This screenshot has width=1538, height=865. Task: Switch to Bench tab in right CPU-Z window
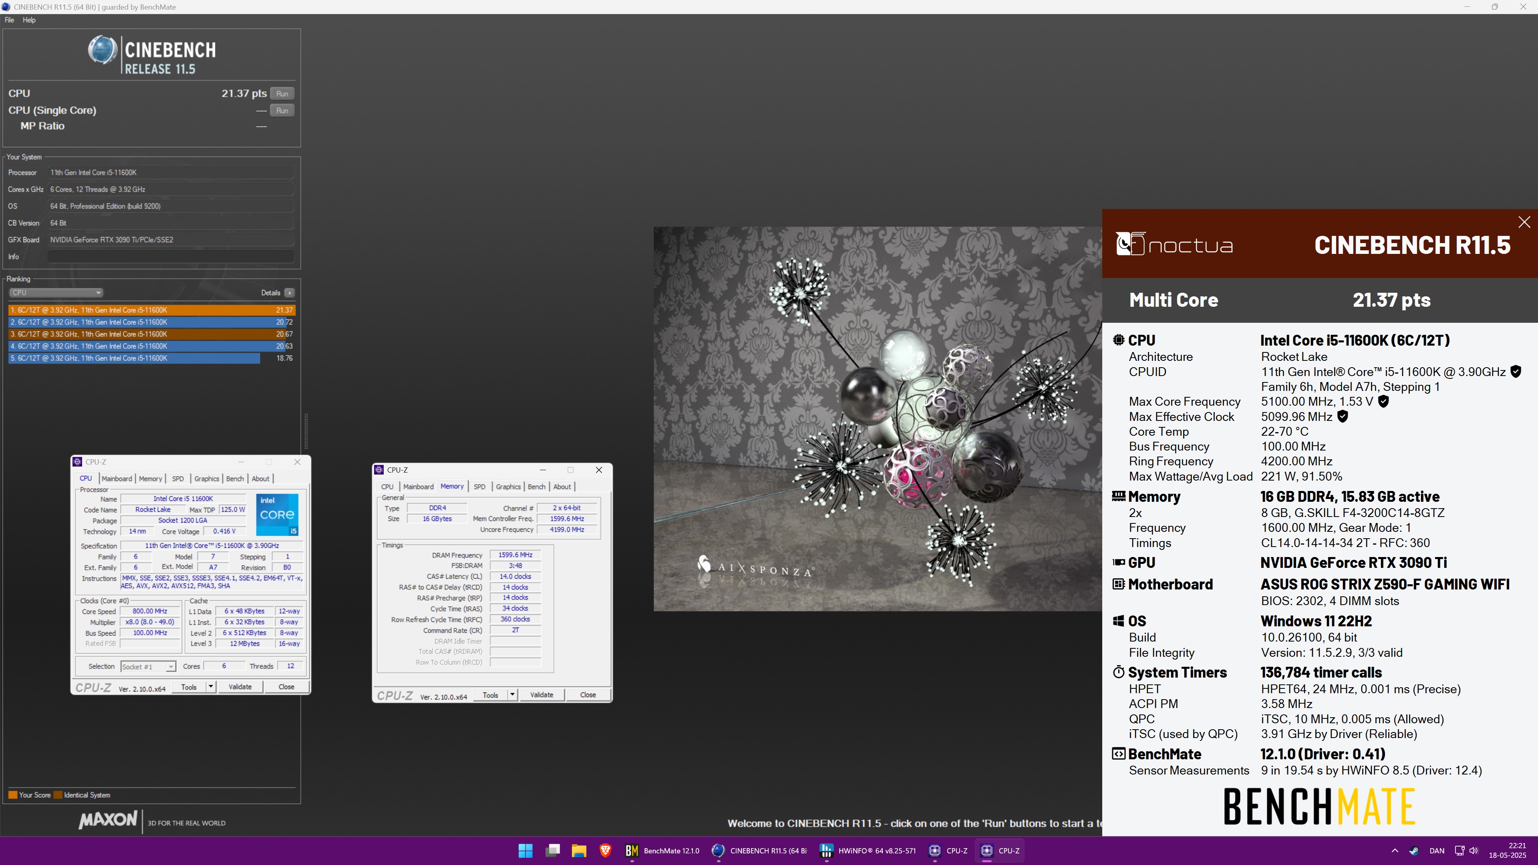click(537, 487)
